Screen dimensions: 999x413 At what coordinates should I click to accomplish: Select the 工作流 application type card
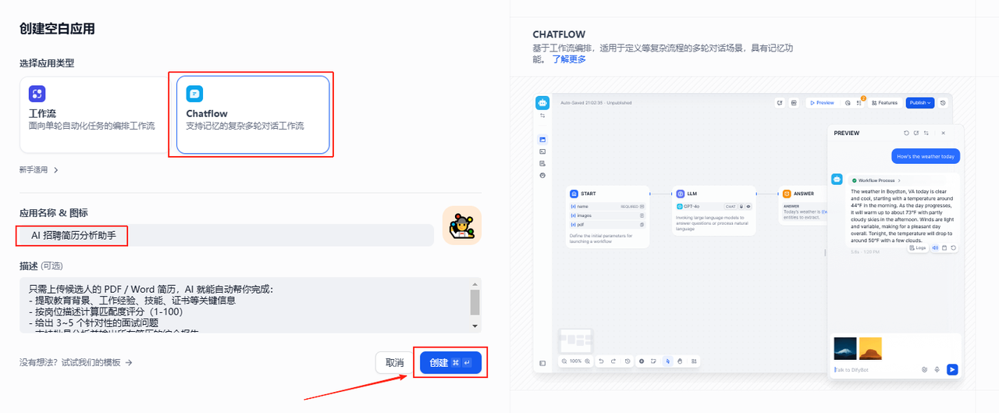tap(94, 115)
